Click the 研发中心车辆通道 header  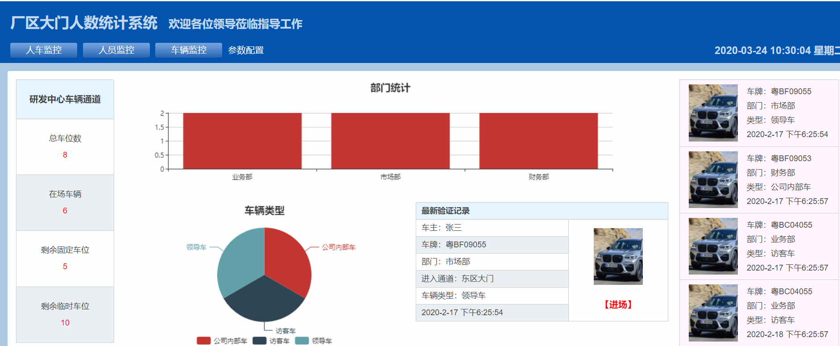coord(65,100)
